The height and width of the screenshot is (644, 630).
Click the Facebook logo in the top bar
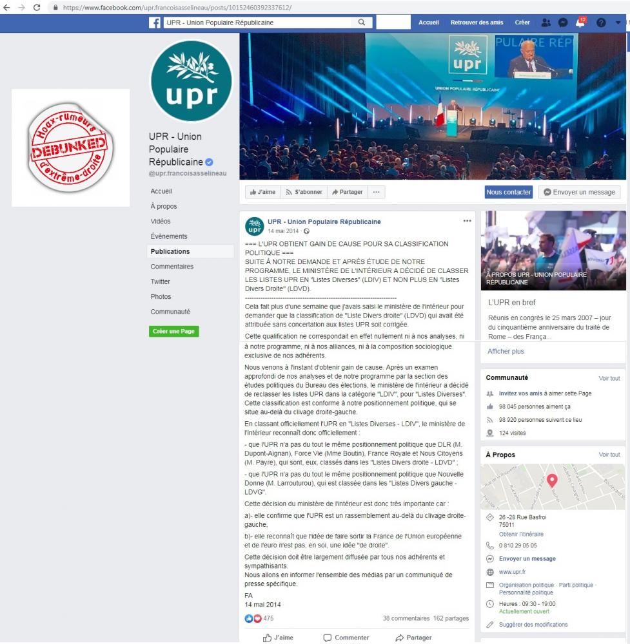click(155, 23)
